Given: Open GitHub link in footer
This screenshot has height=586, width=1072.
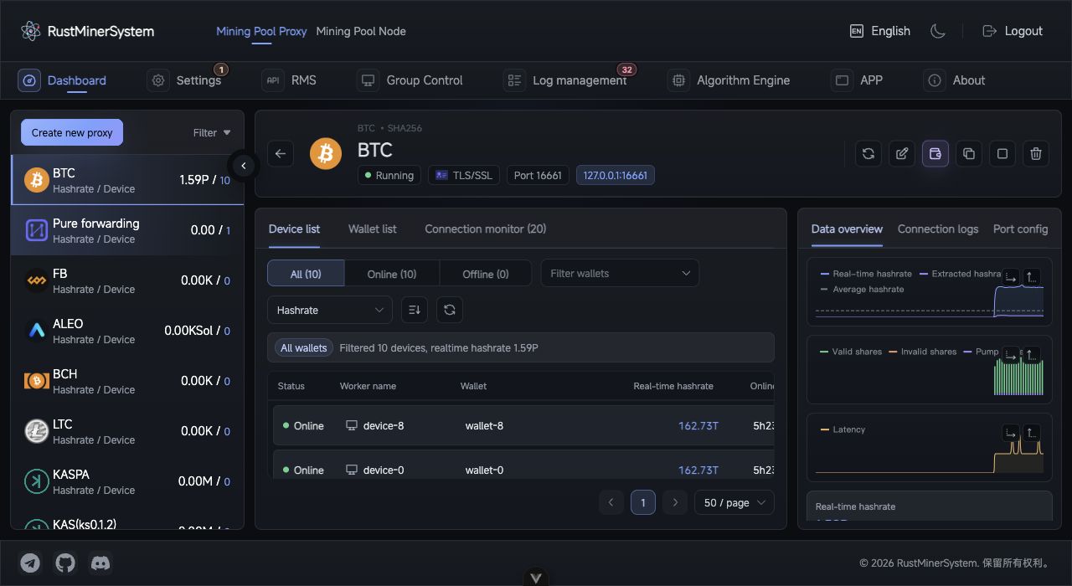Looking at the screenshot, I should point(65,563).
